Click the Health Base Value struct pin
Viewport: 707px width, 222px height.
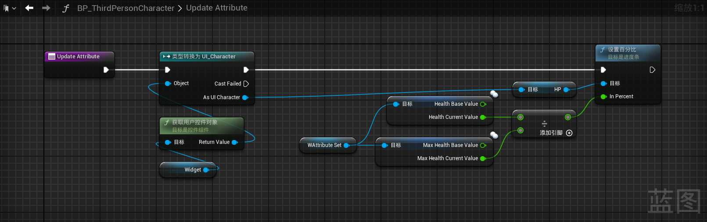click(483, 104)
